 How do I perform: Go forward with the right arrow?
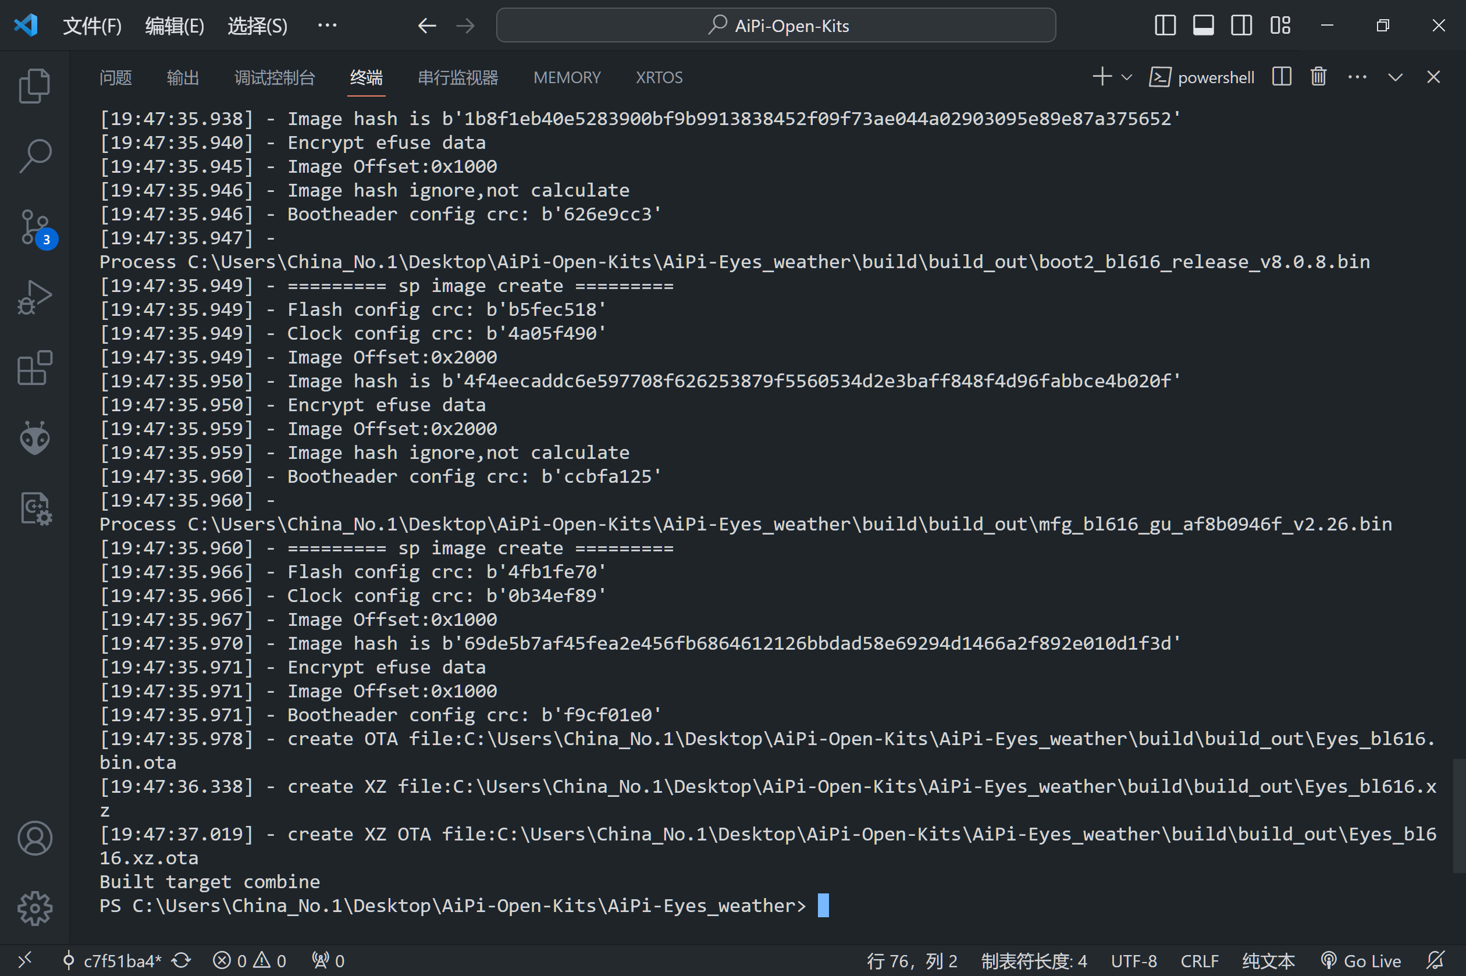click(465, 26)
